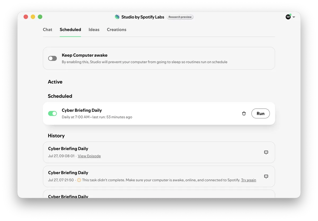318x221 pixels.
Task: Click the Studio logo in title bar
Action: click(x=117, y=17)
